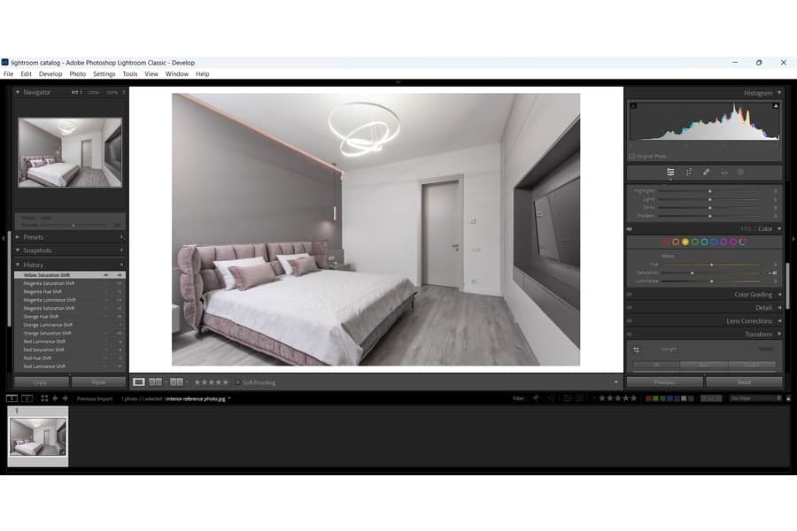This screenshot has width=797, height=531.
Task: Show main window display icon in filmstrip bar
Action: pos(12,398)
